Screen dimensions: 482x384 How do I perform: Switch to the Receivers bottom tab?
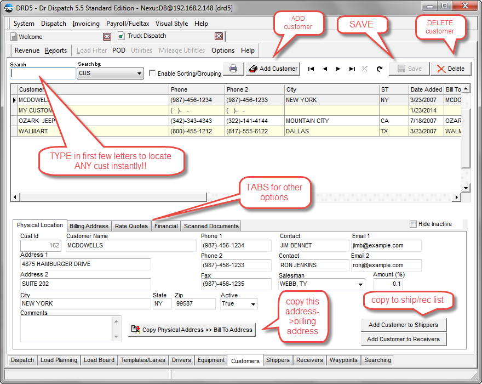pyautogui.click(x=309, y=360)
